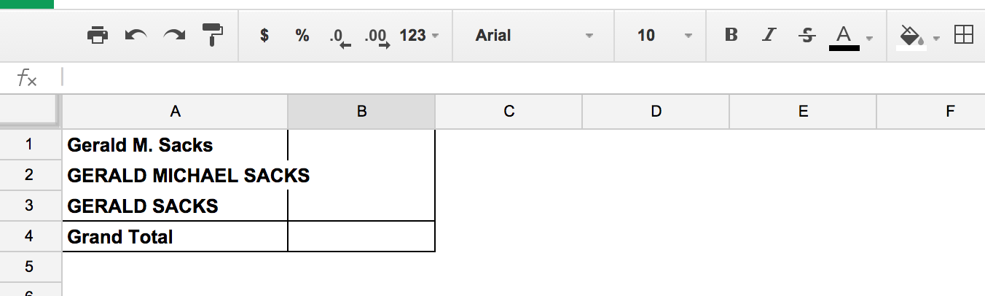The image size is (985, 296).
Task: Toggle italic formatting
Action: point(769,35)
